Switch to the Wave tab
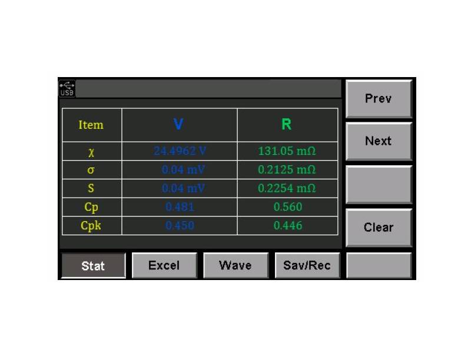This screenshot has height=353, width=471. pos(235,265)
